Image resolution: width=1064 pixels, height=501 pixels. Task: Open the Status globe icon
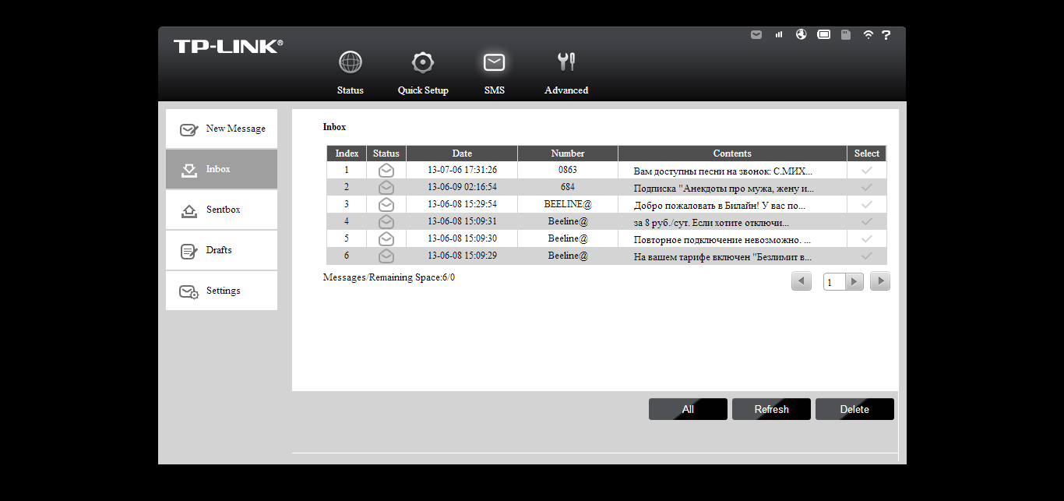point(351,62)
